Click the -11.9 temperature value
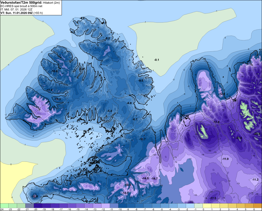The image size is (262, 211). pos(225,159)
